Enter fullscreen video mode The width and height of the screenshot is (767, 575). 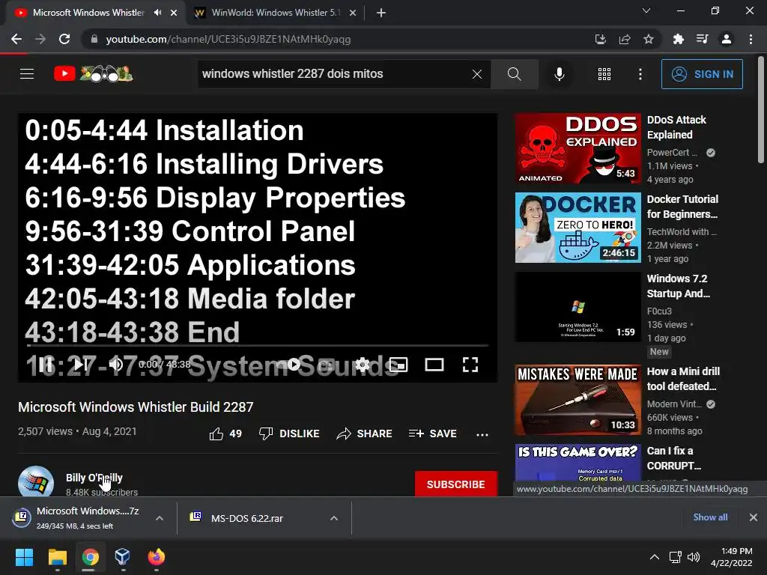click(x=470, y=365)
